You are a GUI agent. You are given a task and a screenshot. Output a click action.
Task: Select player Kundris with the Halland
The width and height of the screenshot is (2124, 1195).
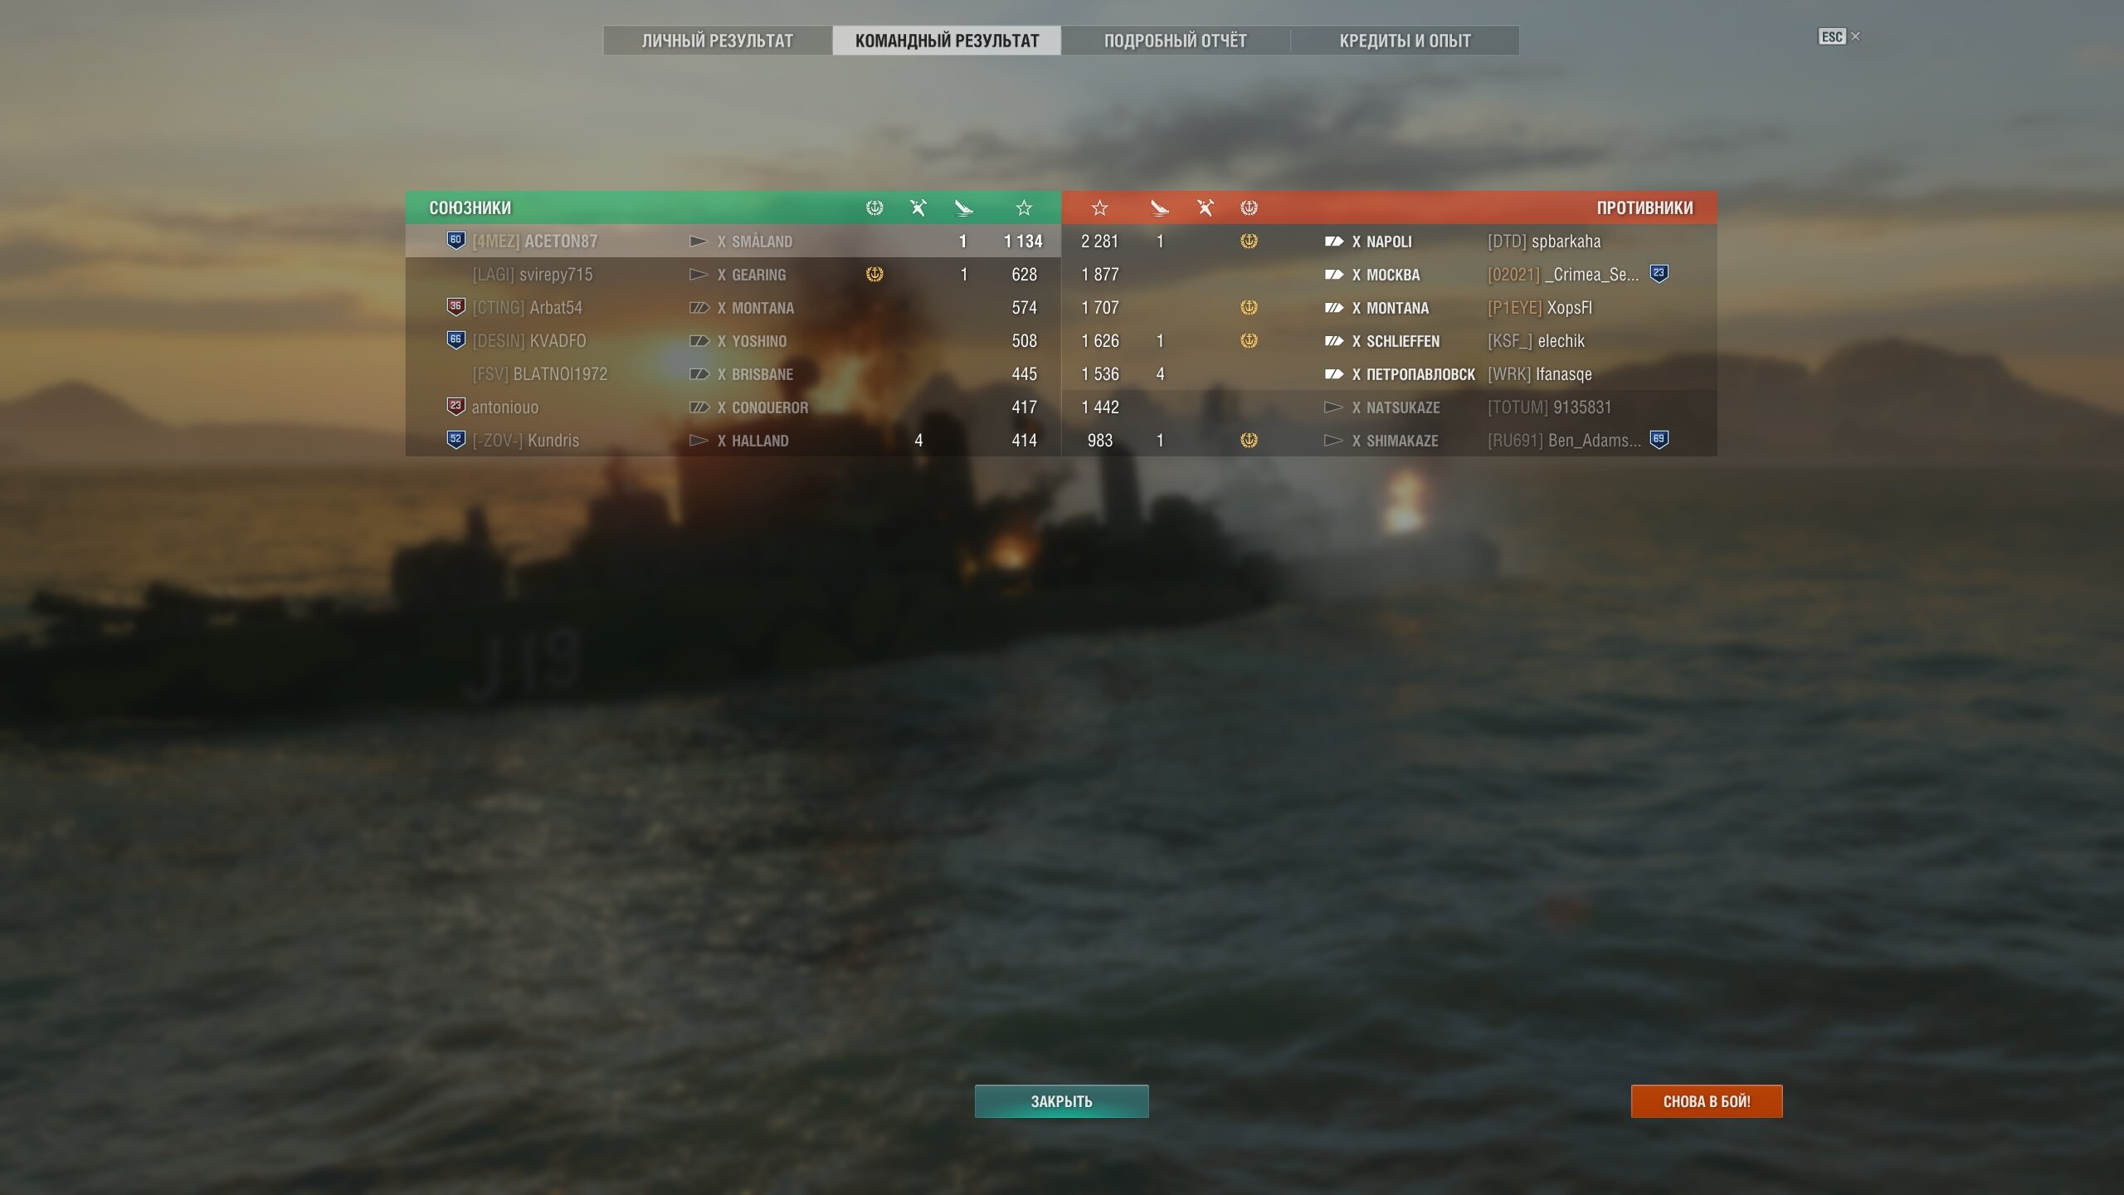click(x=733, y=440)
